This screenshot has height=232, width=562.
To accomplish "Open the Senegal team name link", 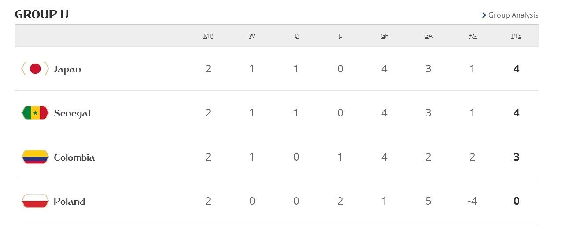I will click(72, 113).
